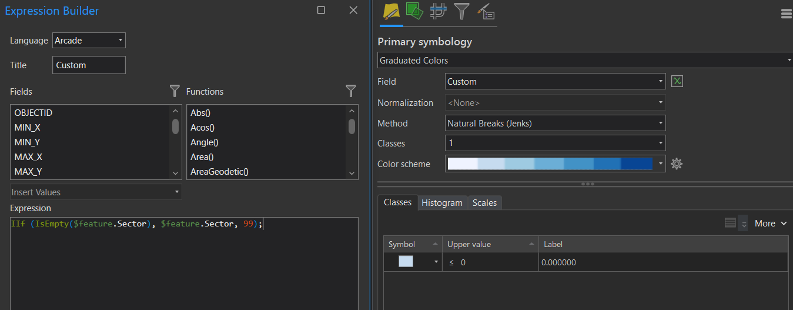The height and width of the screenshot is (310, 793).
Task: Switch to the Histogram tab
Action: (442, 202)
